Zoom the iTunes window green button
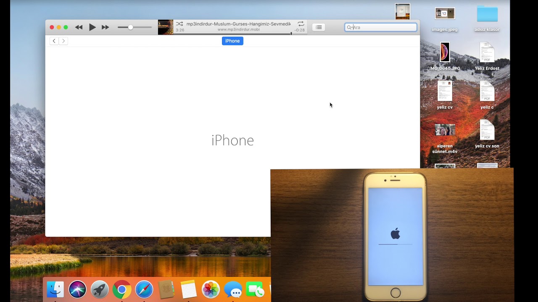The image size is (538, 302). coord(66,27)
